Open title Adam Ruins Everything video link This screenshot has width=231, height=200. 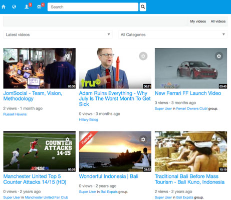click(x=115, y=98)
